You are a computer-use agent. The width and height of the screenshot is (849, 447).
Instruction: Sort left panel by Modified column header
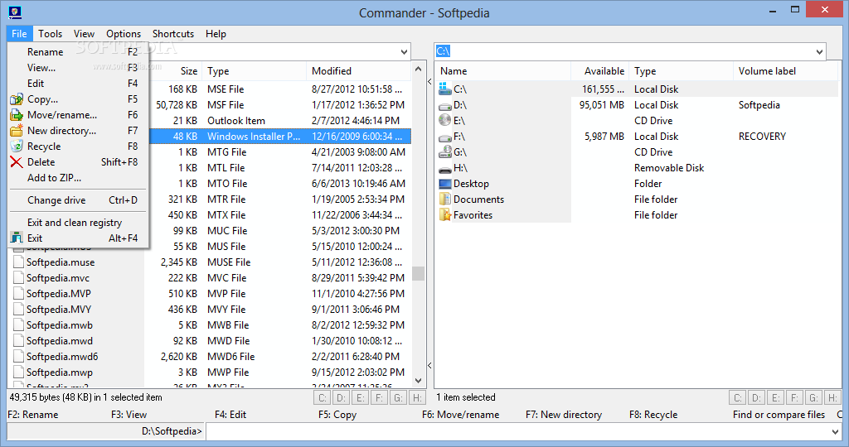(358, 71)
